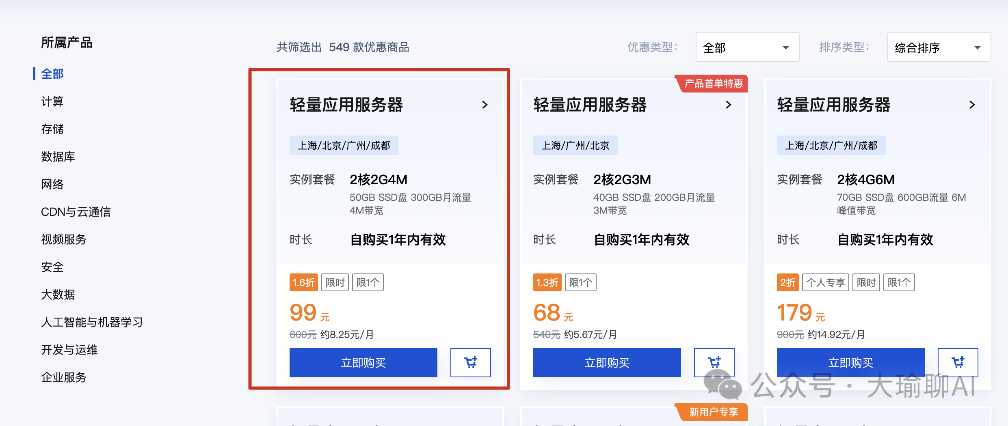Select the 数据库 category

(x=58, y=157)
